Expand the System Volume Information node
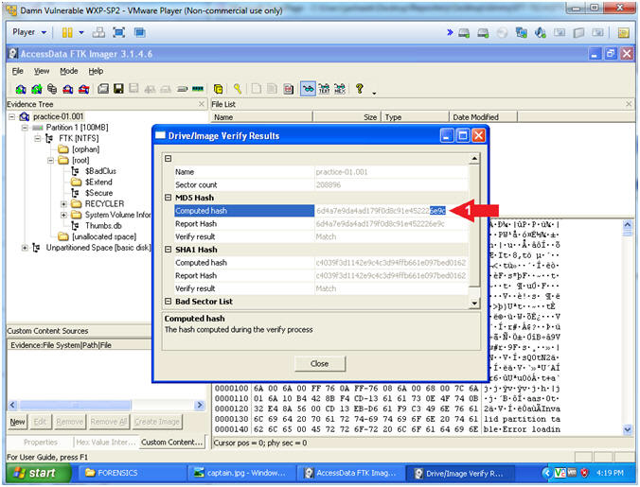This screenshot has width=640, height=487. (63, 215)
